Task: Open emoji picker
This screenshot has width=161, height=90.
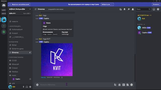Action: click(x=132, y=85)
